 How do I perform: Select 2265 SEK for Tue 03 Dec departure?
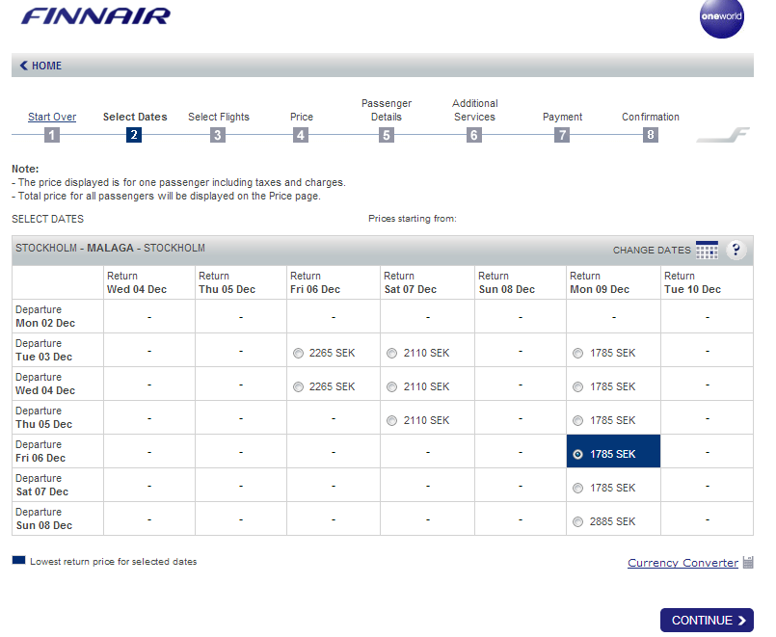coord(299,354)
